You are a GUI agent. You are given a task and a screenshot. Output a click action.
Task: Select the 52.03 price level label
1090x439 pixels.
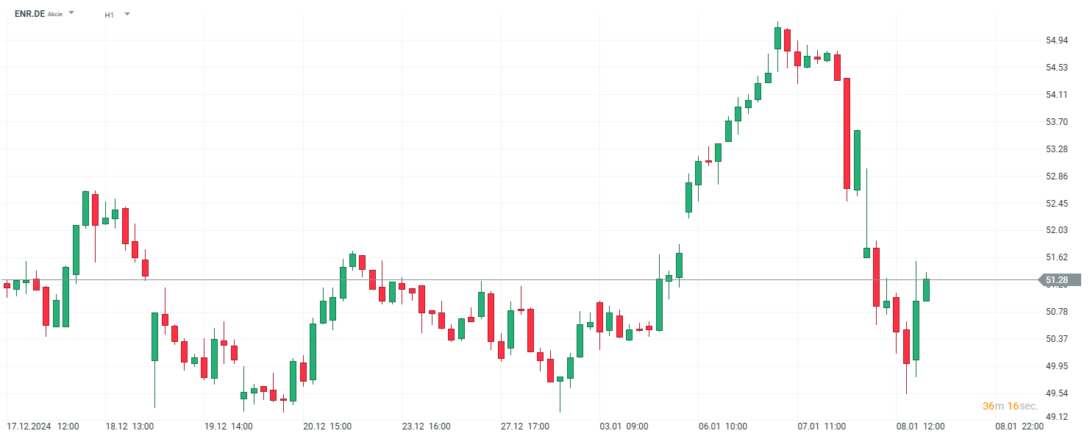[x=1057, y=230]
